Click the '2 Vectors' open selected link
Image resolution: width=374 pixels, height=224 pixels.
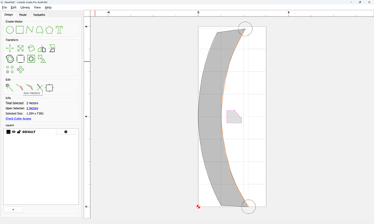[x=32, y=108]
